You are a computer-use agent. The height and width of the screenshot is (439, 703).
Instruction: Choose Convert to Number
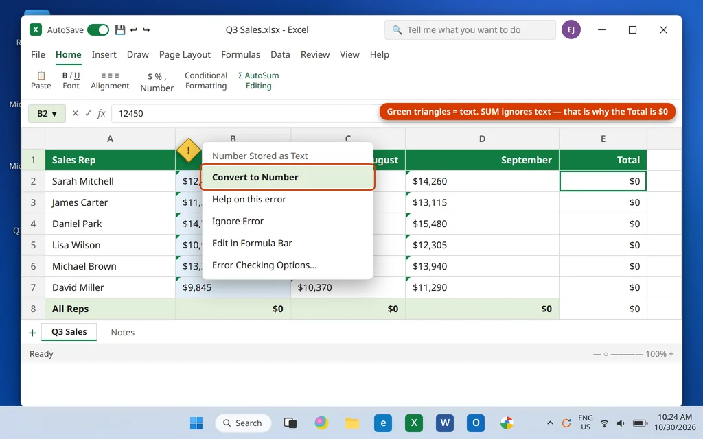[288, 177]
